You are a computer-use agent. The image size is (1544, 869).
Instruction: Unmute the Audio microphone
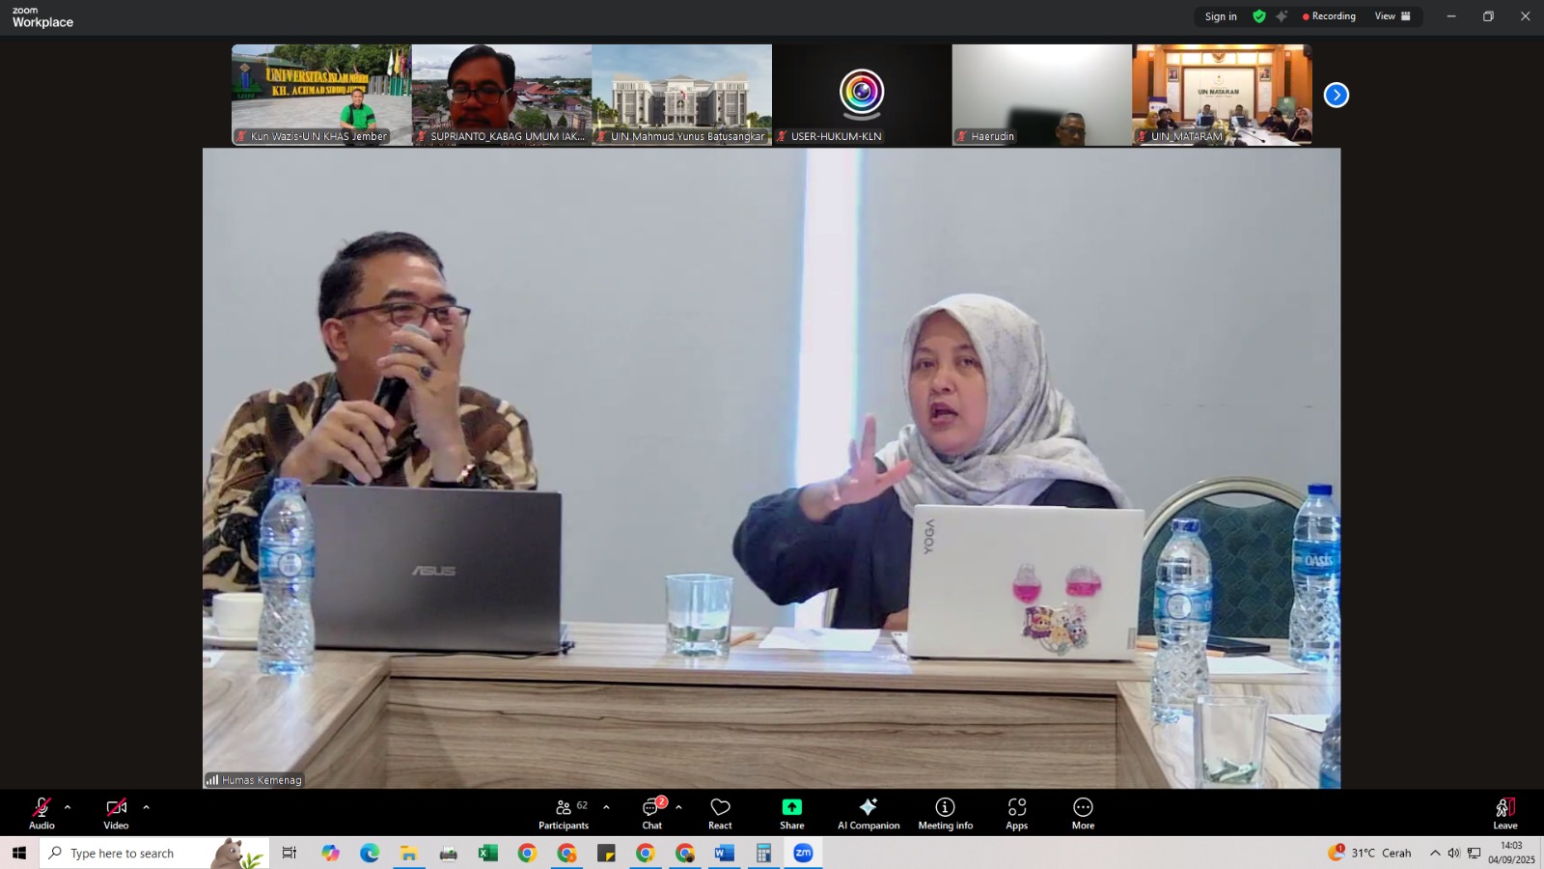tap(41, 812)
